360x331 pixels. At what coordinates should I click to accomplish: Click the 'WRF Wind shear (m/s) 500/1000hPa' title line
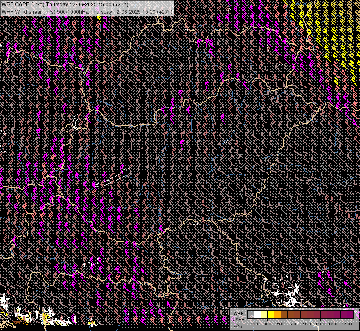(87, 11)
